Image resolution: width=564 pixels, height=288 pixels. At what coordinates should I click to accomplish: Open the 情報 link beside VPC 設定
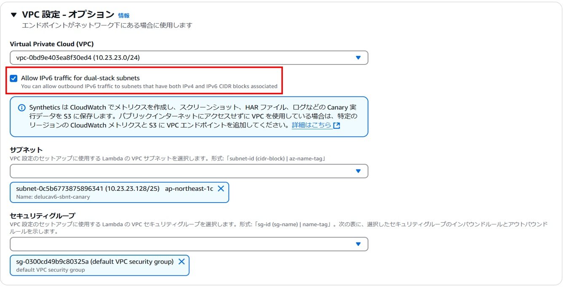pyautogui.click(x=124, y=16)
